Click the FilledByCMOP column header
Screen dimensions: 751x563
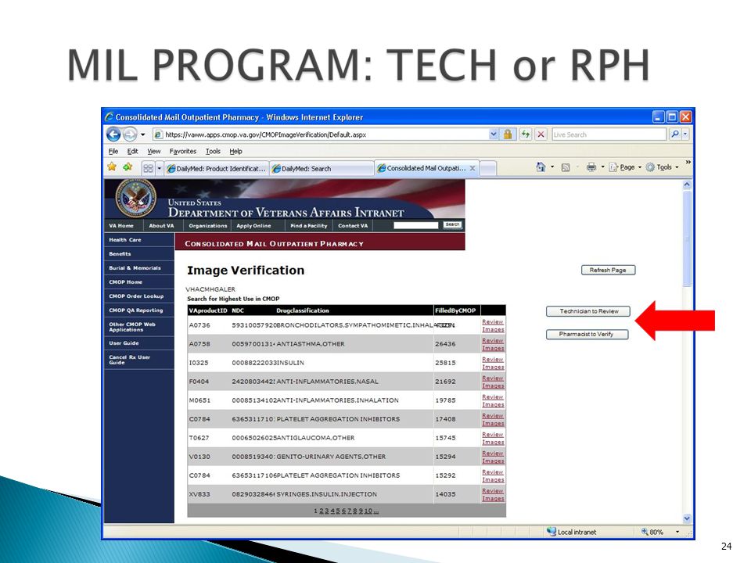tap(455, 310)
